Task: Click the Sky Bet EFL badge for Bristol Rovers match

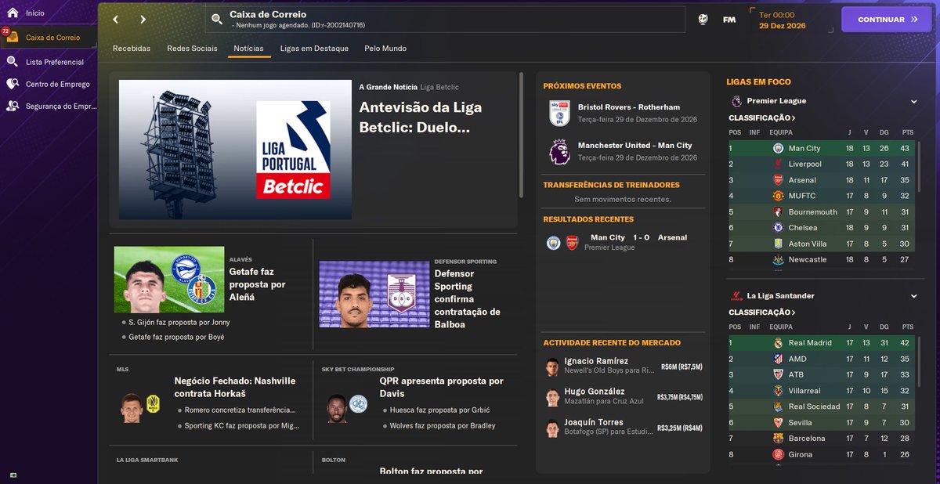Action: click(x=559, y=113)
